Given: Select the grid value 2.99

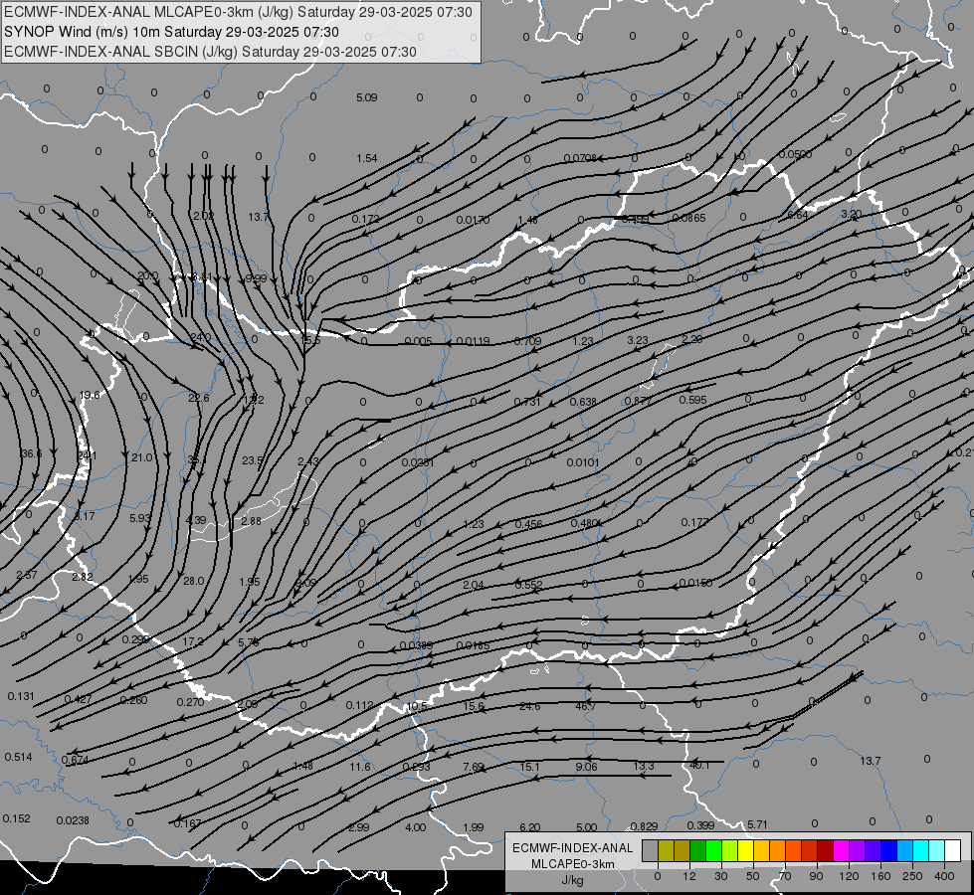Looking at the screenshot, I should (359, 827).
